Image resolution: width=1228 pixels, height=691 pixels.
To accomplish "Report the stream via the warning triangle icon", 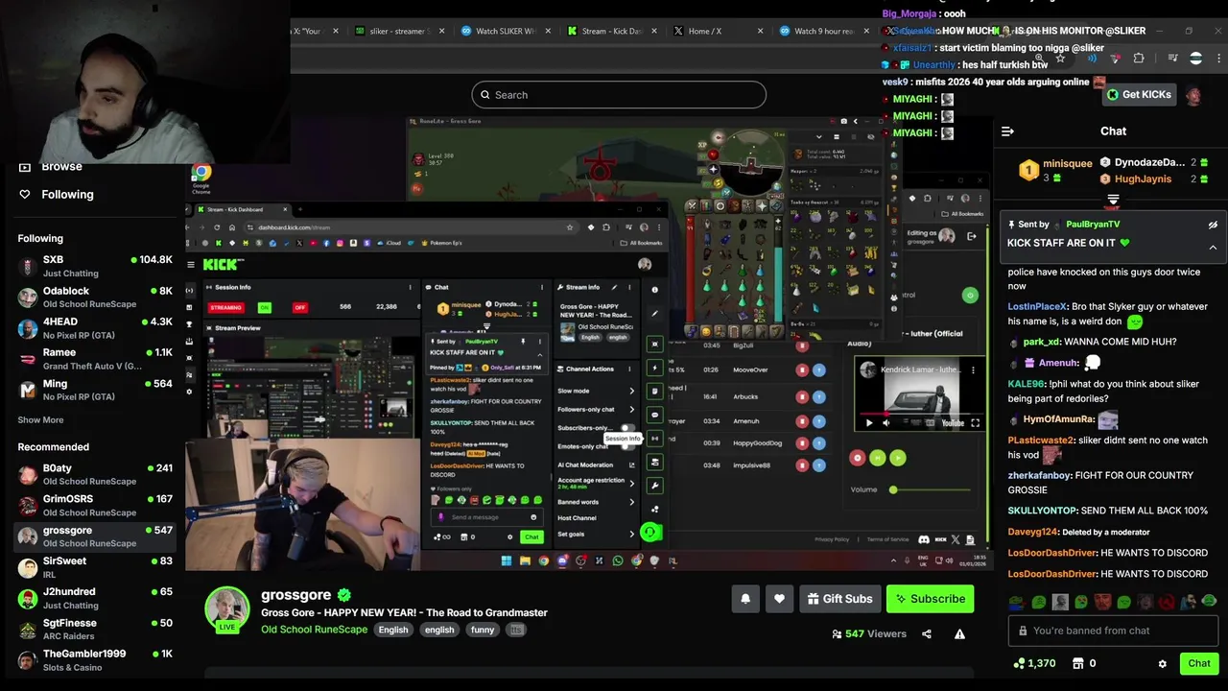I will [959, 633].
